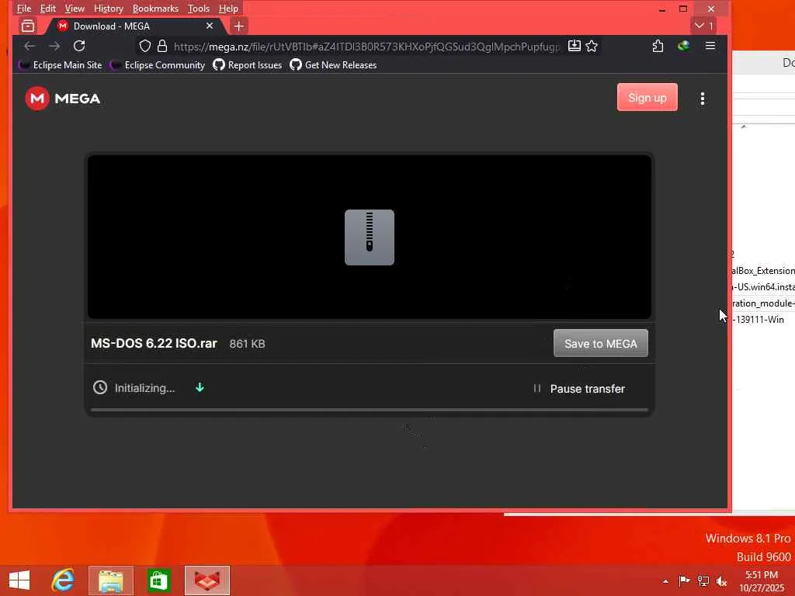Image resolution: width=795 pixels, height=596 pixels.
Task: Open the File menu
Action: click(24, 9)
